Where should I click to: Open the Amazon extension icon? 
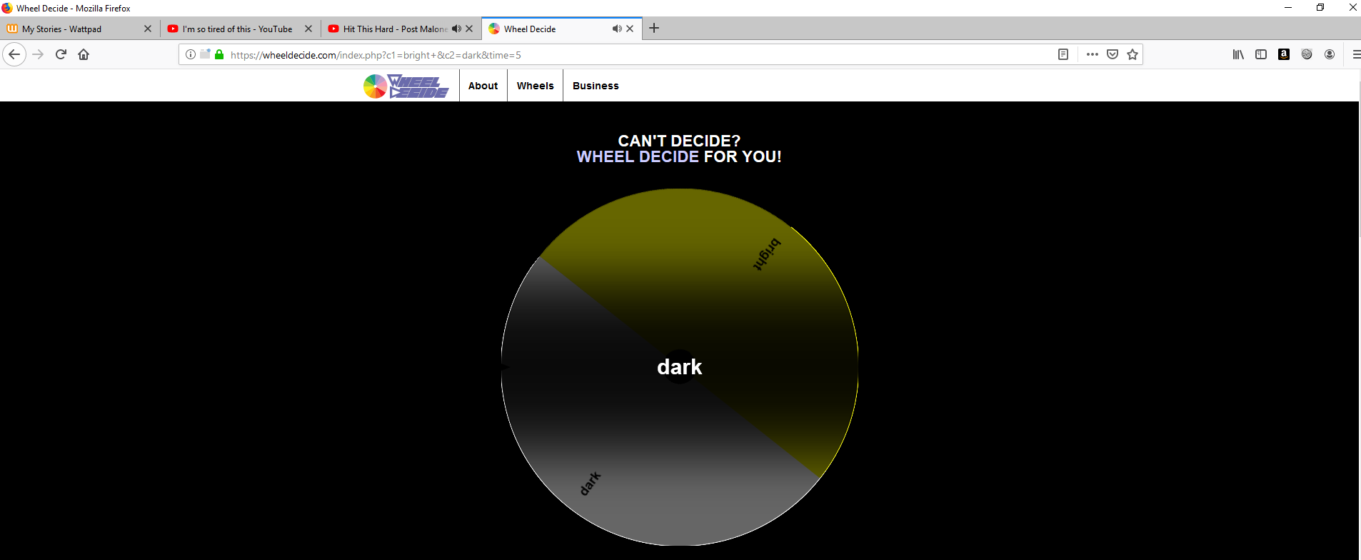pyautogui.click(x=1284, y=54)
